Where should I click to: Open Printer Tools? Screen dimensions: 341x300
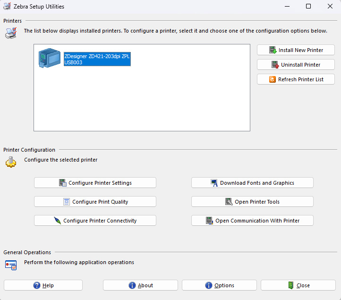pyautogui.click(x=252, y=202)
